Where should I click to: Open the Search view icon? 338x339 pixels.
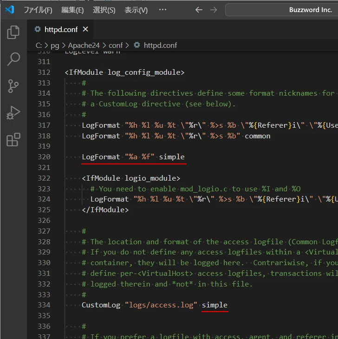pos(13,59)
